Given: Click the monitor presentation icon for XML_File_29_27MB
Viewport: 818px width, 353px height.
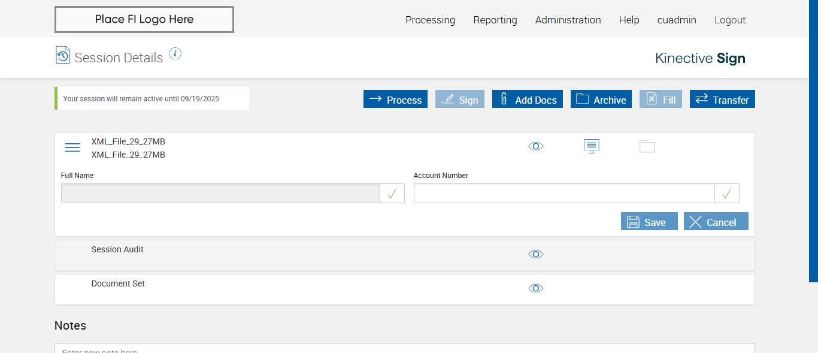Looking at the screenshot, I should [592, 146].
